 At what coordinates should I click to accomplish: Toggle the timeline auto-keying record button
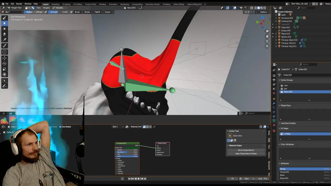[x=122, y=179]
